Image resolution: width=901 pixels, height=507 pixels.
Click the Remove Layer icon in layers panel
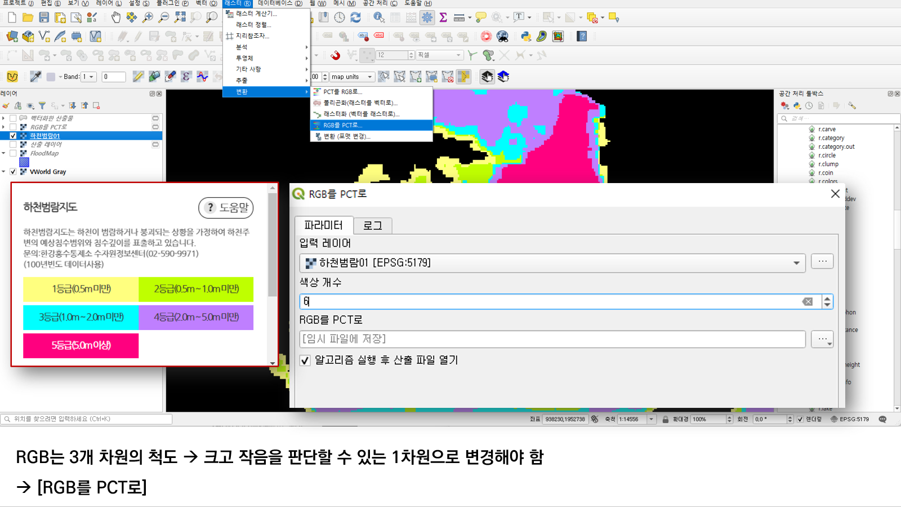[96, 106]
